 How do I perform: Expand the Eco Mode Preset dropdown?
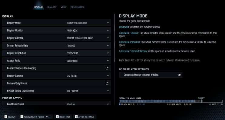[108, 104]
